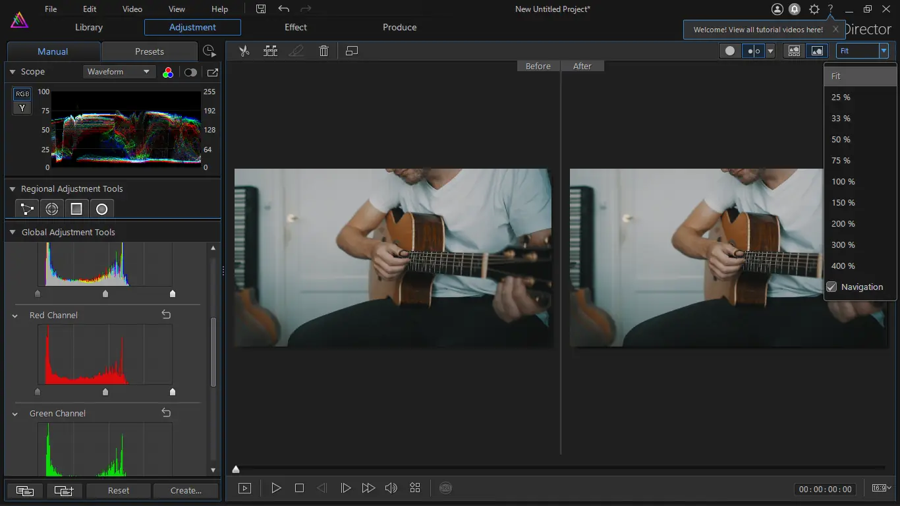Toggle the Y luminance scope button
900x506 pixels.
[x=22, y=108]
